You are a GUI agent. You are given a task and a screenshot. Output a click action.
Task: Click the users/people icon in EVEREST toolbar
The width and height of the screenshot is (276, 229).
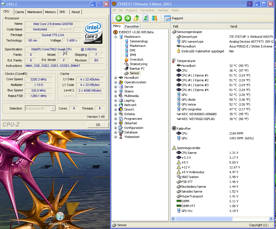pos(154,18)
